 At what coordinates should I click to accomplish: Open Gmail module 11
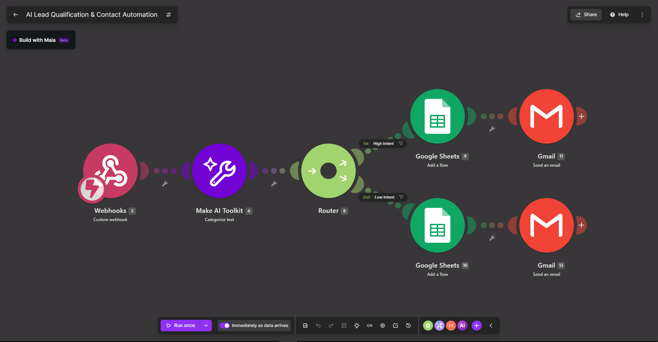point(547,116)
